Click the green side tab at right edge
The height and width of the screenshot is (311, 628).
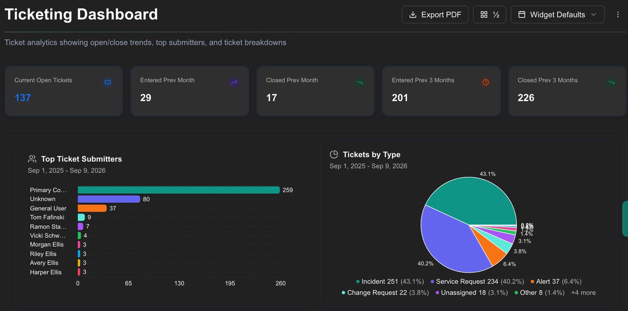point(625,219)
